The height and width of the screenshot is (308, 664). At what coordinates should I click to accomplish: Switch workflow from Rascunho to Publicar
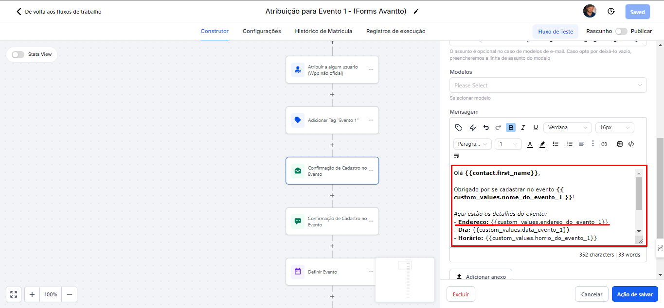(x=621, y=31)
